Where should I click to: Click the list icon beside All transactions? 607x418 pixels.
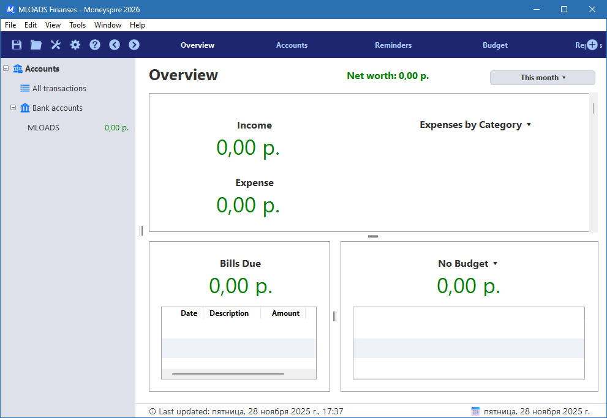coord(25,88)
